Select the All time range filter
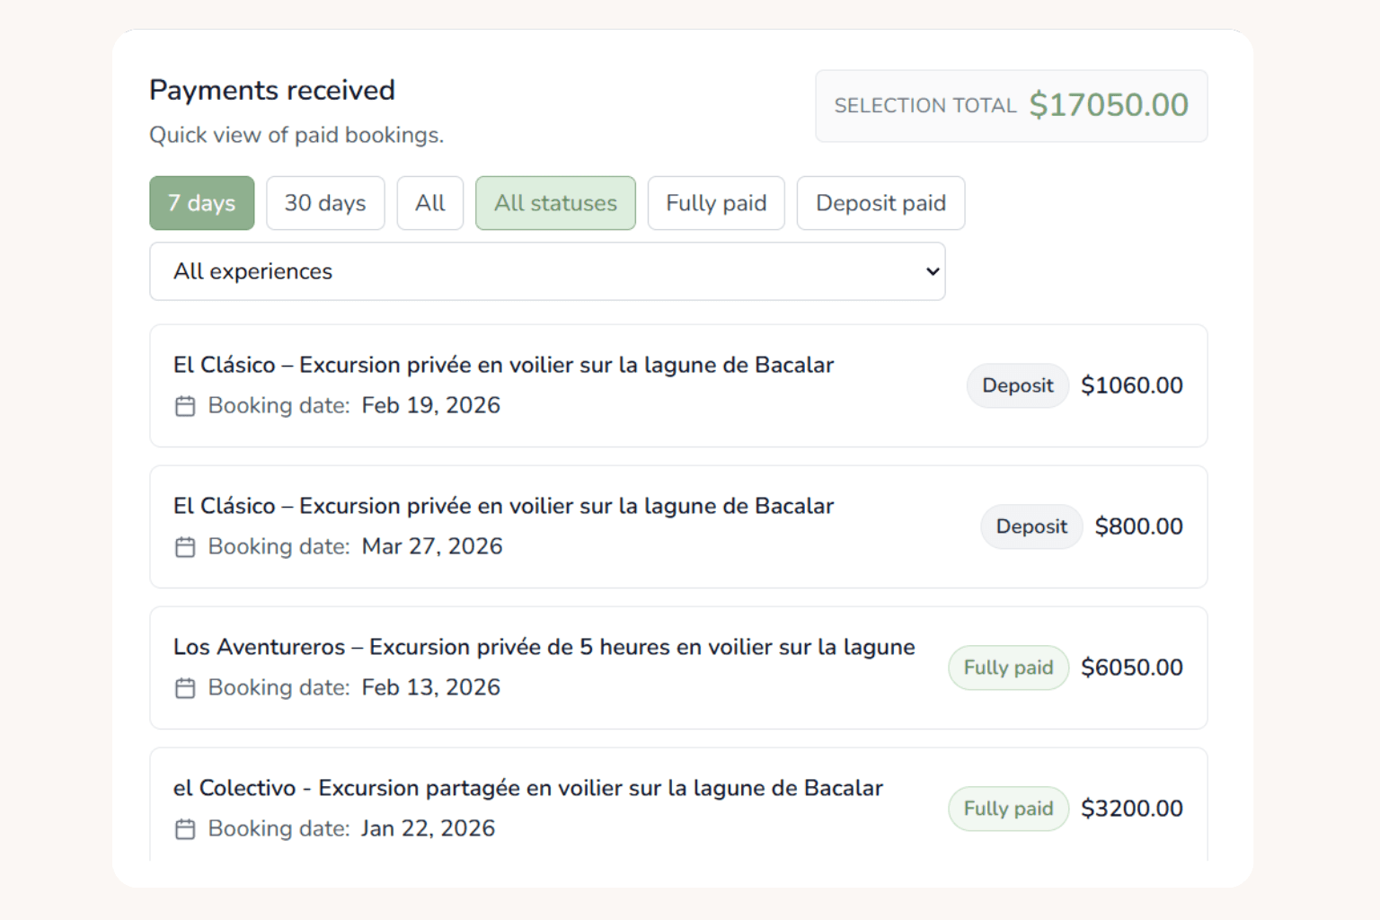 430,203
